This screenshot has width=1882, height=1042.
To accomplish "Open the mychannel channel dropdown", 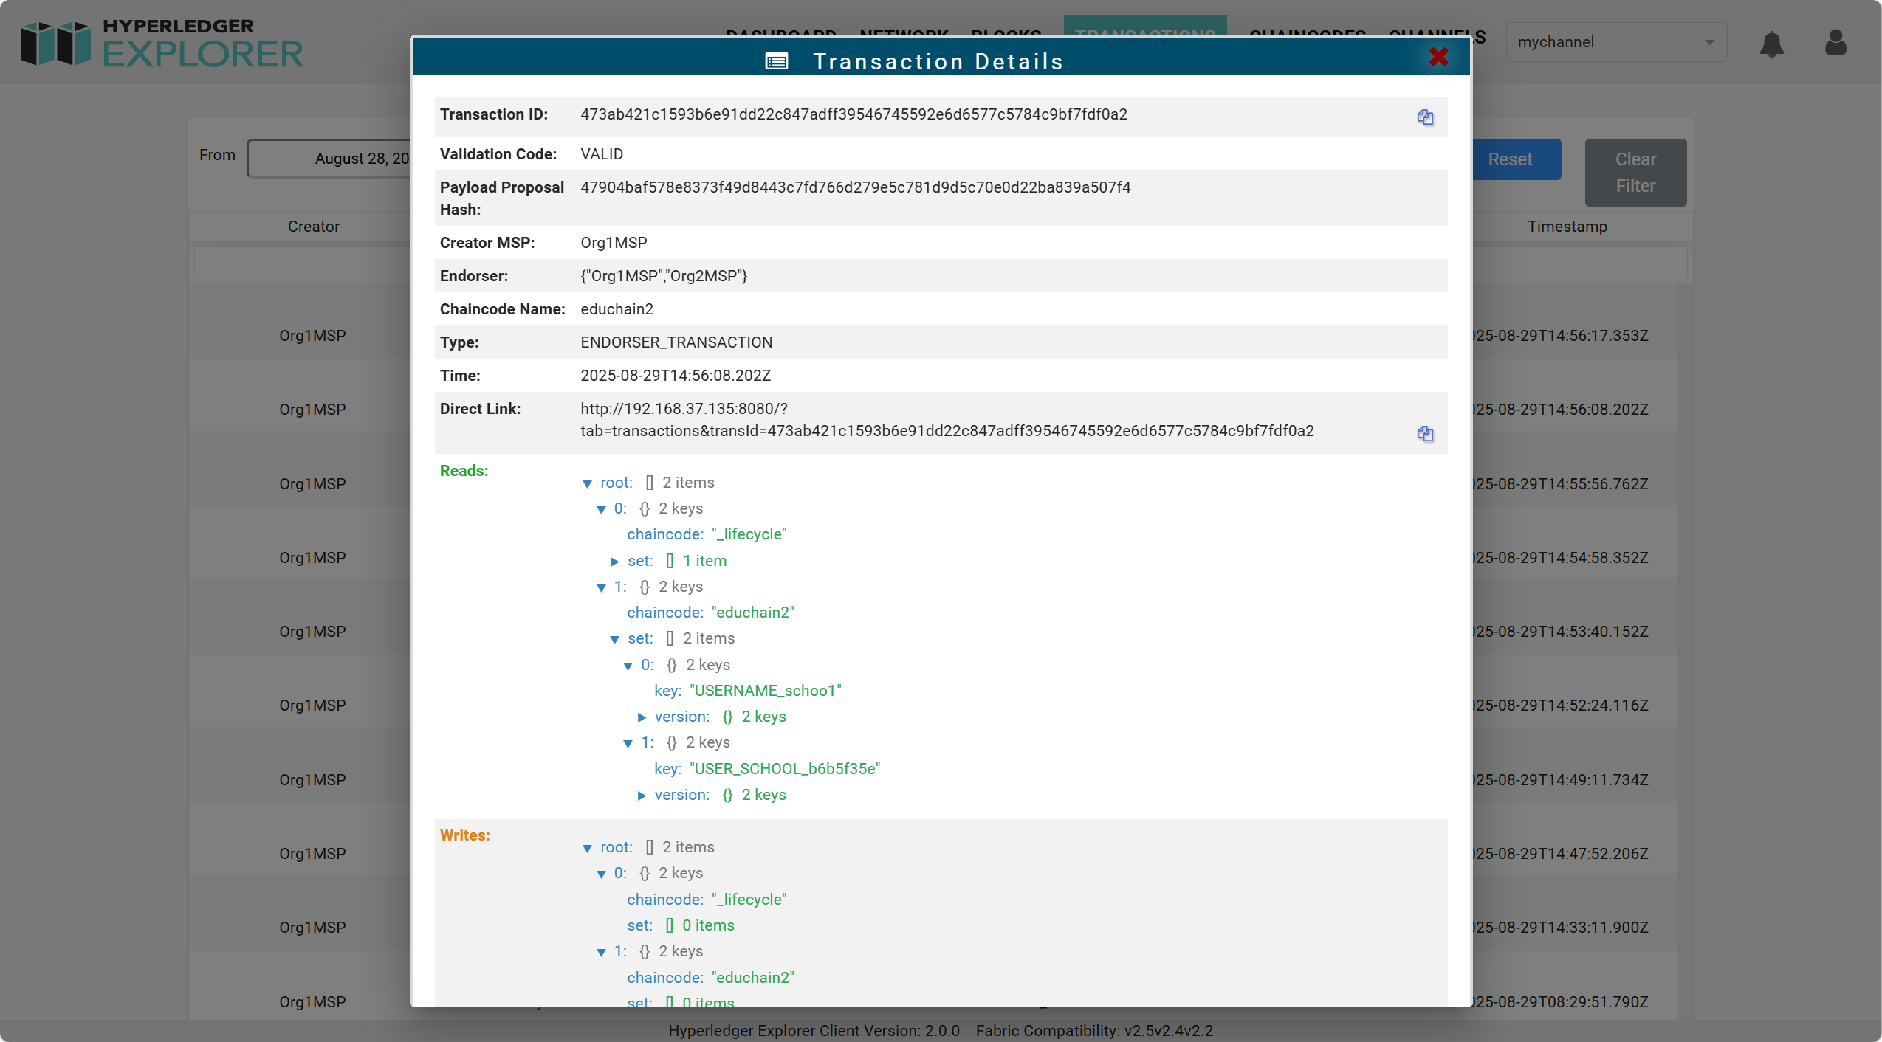I will pyautogui.click(x=1615, y=42).
